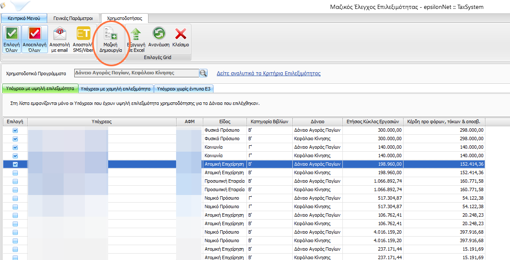The height and width of the screenshot is (260, 510).
Task: Click Κεφάλαιο Κίνησης cell in 198.960,00 row
Action: click(317, 173)
